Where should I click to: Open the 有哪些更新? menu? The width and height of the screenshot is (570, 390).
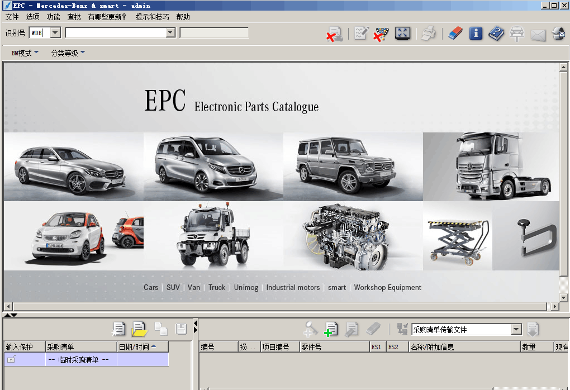tap(107, 17)
